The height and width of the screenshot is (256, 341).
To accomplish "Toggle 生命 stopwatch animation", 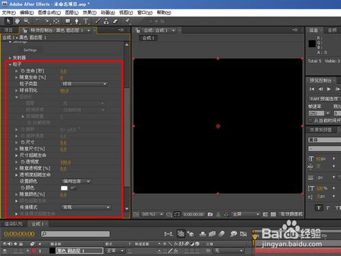I will 23,71.
